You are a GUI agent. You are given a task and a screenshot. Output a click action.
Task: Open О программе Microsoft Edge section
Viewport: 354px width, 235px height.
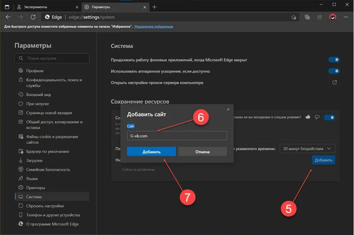tap(52, 224)
